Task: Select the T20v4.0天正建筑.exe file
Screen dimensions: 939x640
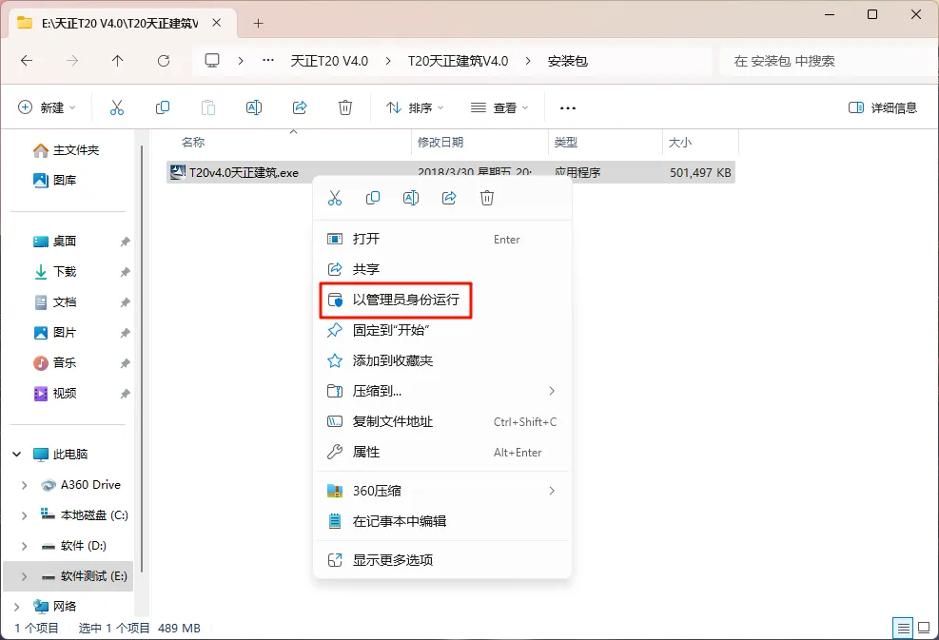Action: [x=450, y=172]
